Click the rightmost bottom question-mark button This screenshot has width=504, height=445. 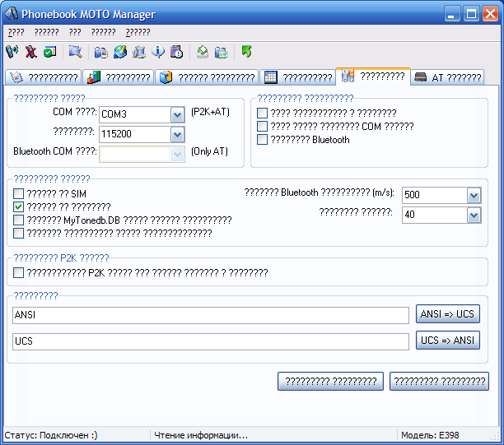(x=440, y=381)
